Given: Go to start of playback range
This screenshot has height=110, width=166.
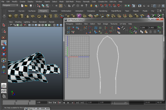Looking at the screenshot, I should [50, 103].
